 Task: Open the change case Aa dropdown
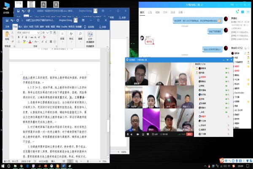click(x=36, y=42)
